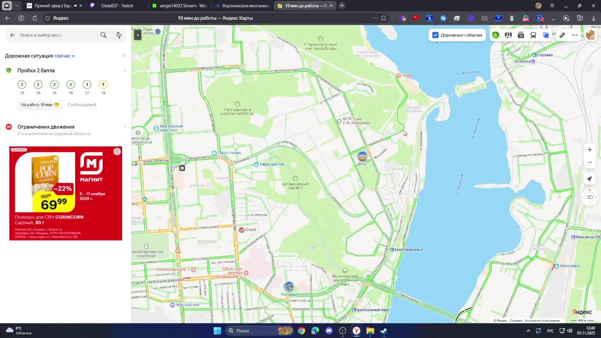The image size is (601, 338).
Task: Open the Shazam extension icon
Action: point(443,18)
